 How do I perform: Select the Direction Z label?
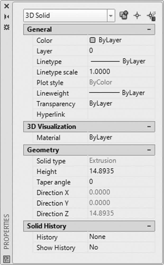(x=52, y=214)
